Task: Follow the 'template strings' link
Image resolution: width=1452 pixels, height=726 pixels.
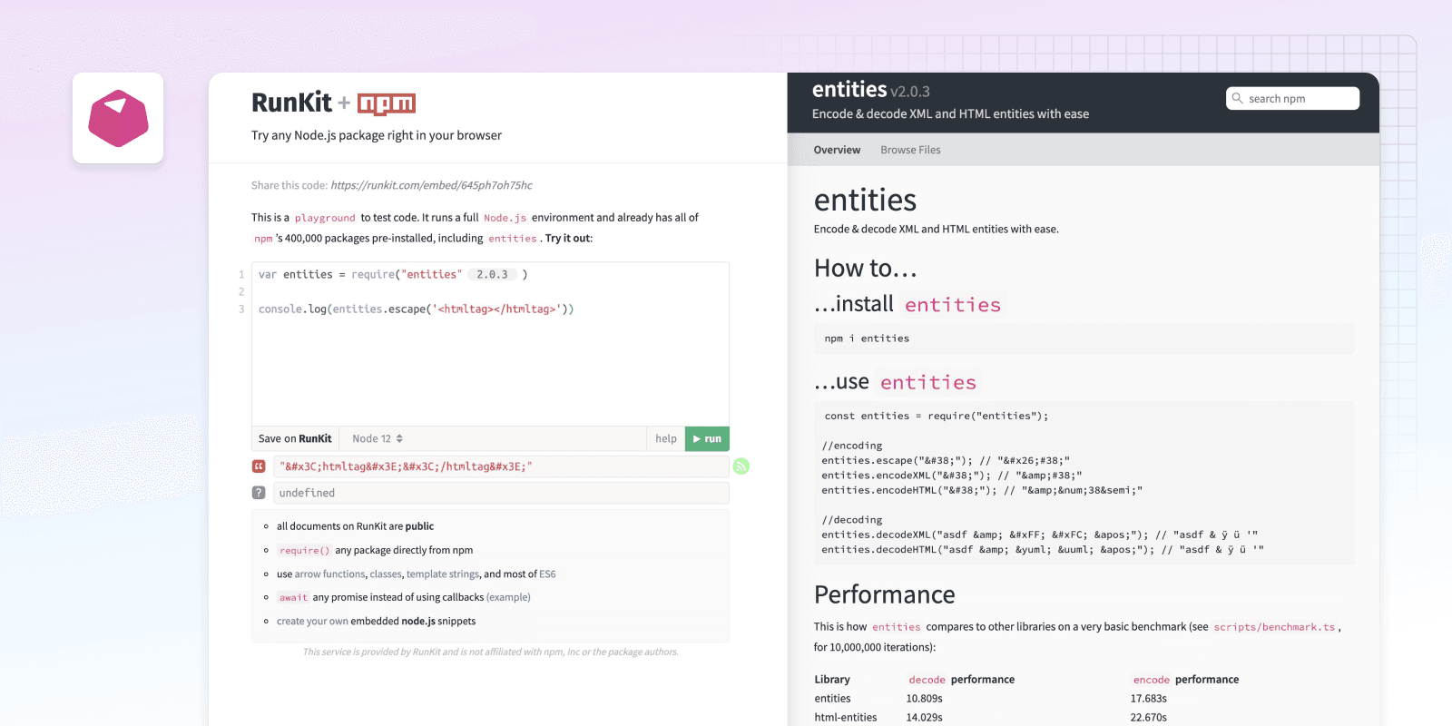Action: [443, 574]
